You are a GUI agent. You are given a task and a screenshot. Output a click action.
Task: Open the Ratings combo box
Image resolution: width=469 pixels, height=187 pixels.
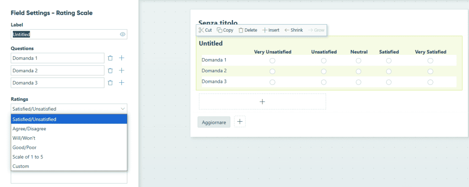click(x=69, y=109)
